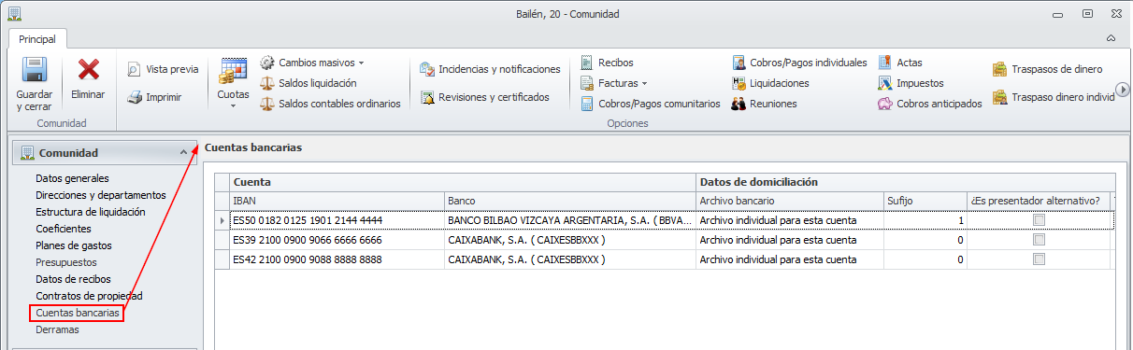Click the Cuotas calendar icon
This screenshot has width=1133, height=350.
[x=233, y=71]
